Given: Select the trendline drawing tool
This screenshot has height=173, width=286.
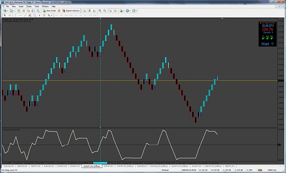Looking at the screenshot, I should pos(25,15).
